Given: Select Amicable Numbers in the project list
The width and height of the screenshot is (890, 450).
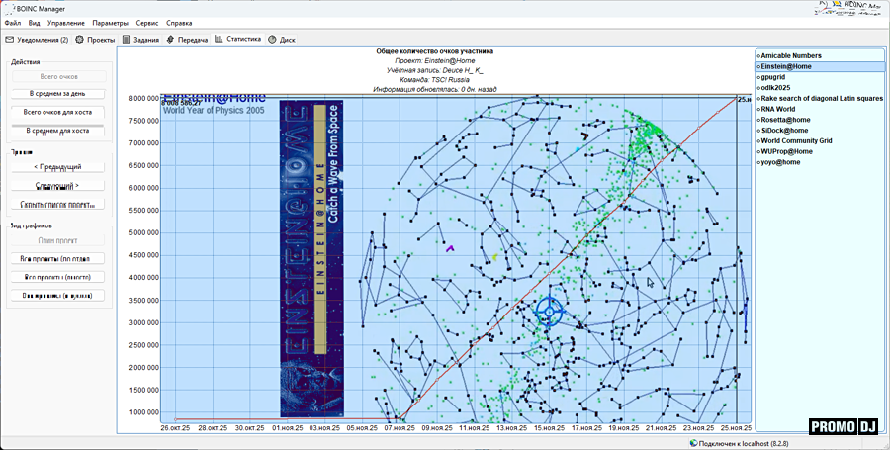Looking at the screenshot, I should [x=791, y=55].
